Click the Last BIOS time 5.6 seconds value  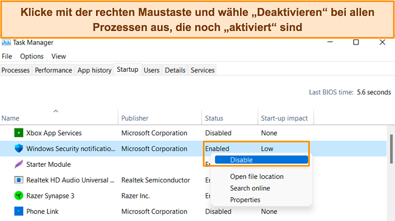374,92
